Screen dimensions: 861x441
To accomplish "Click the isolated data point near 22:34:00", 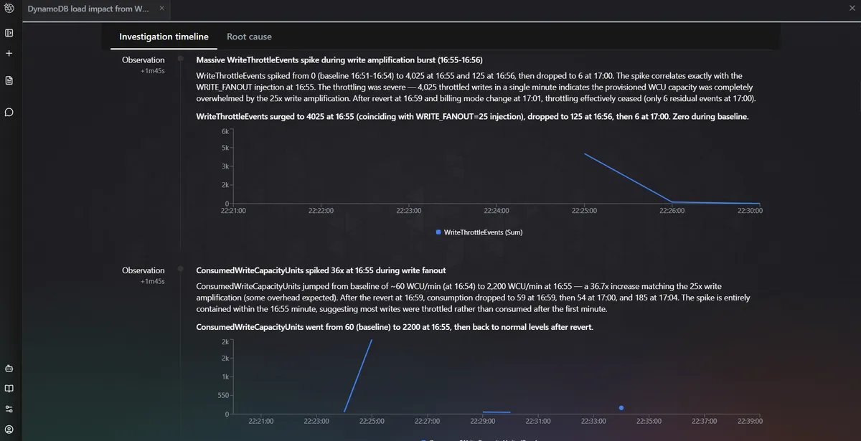I will 621,408.
